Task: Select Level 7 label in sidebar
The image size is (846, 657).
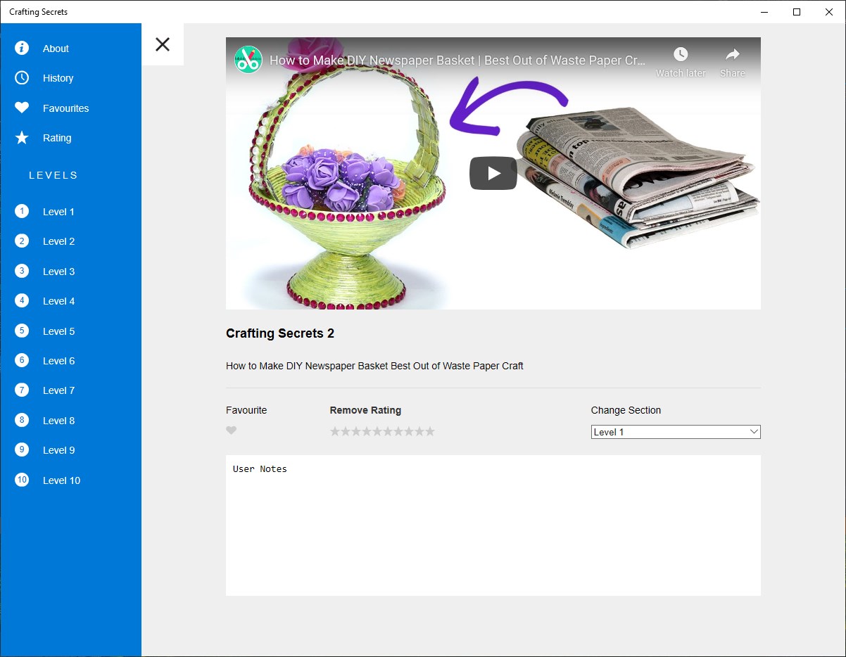Action: (x=58, y=390)
